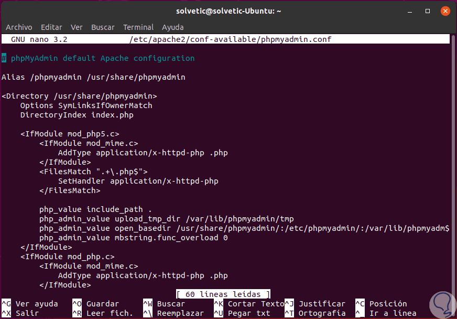
Task: Click the php_value include_path line
Action: (95, 209)
